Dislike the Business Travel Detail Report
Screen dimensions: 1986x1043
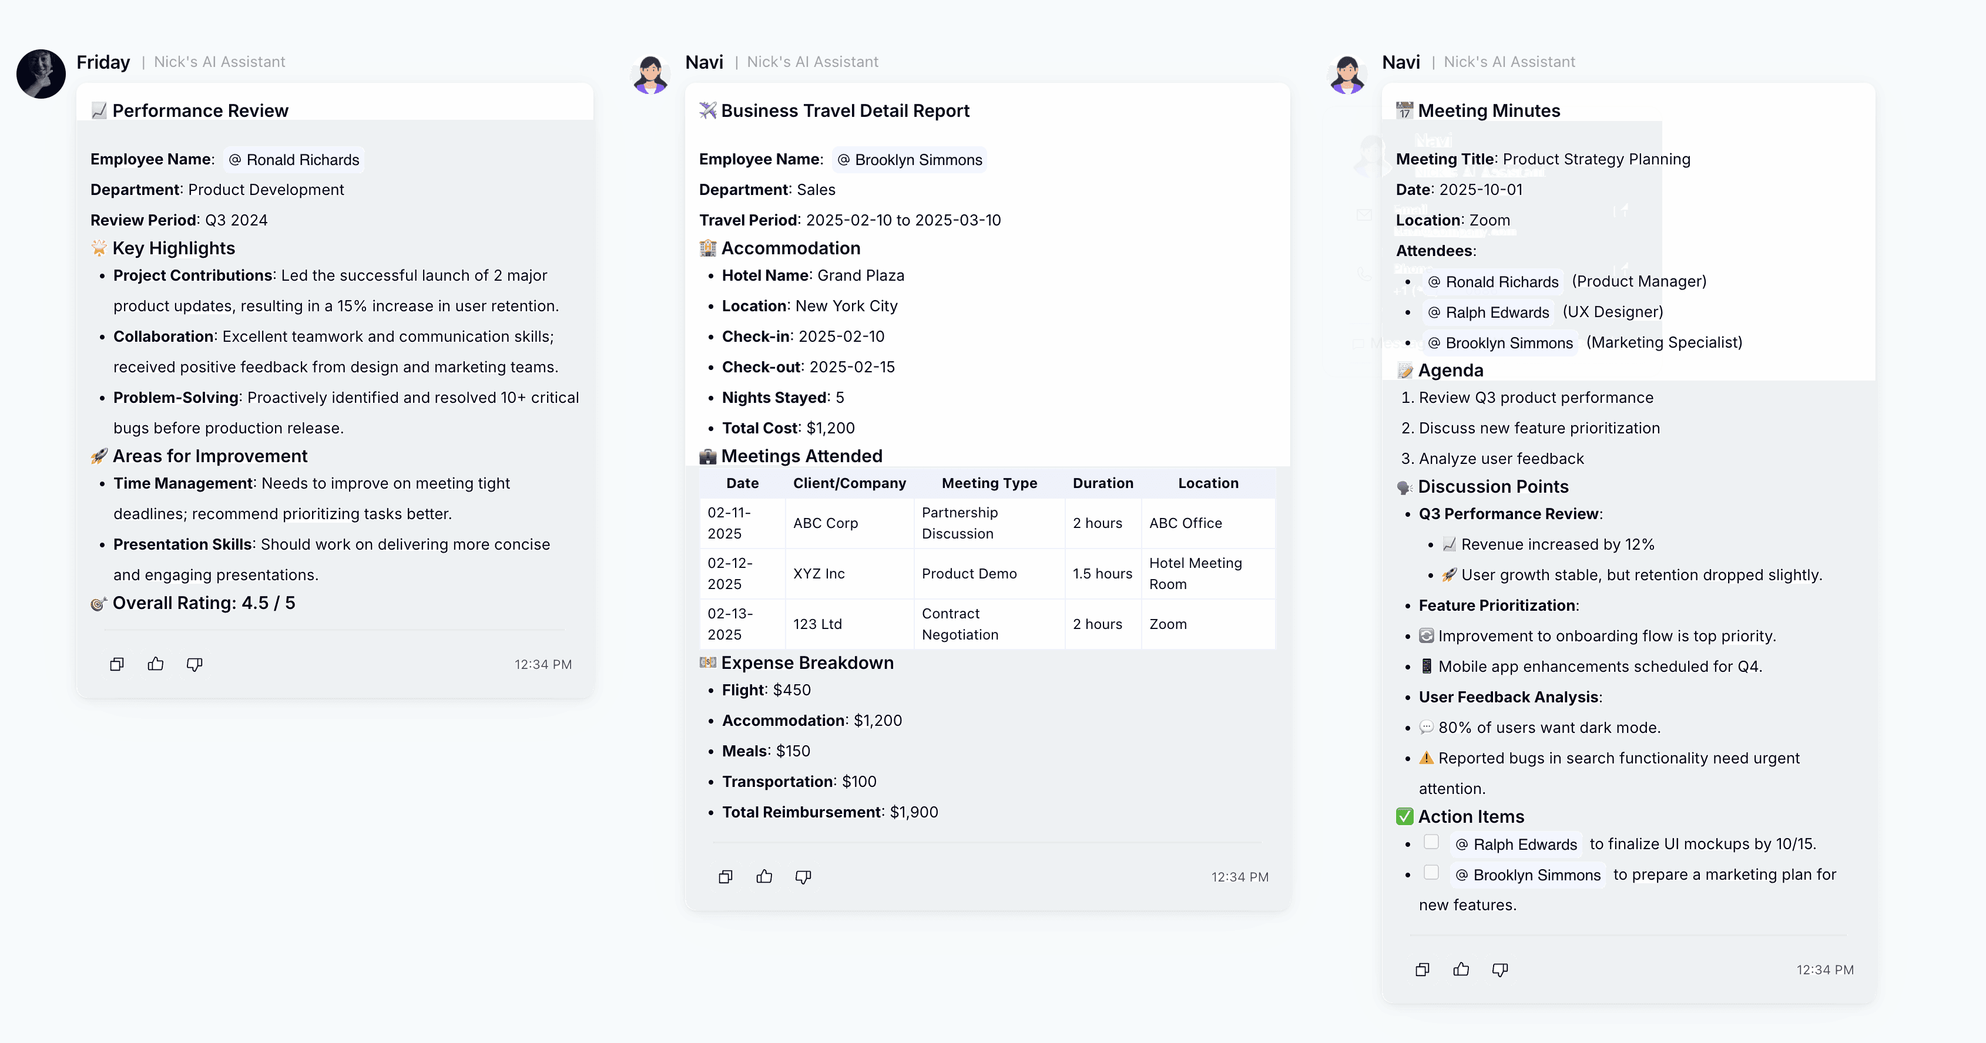click(803, 877)
